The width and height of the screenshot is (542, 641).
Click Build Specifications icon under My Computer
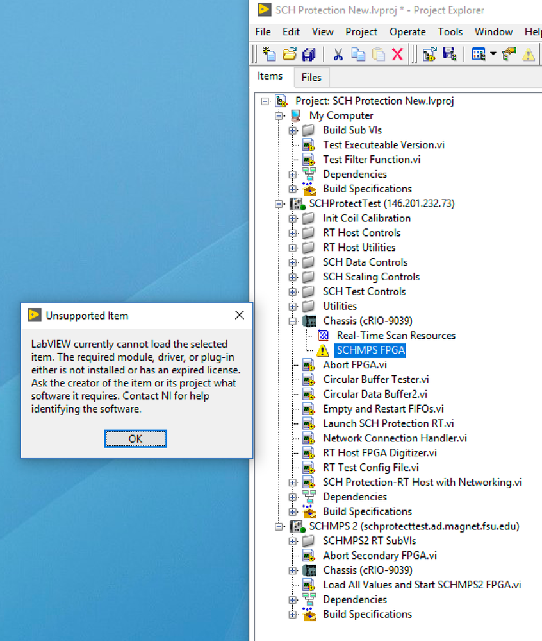(309, 189)
